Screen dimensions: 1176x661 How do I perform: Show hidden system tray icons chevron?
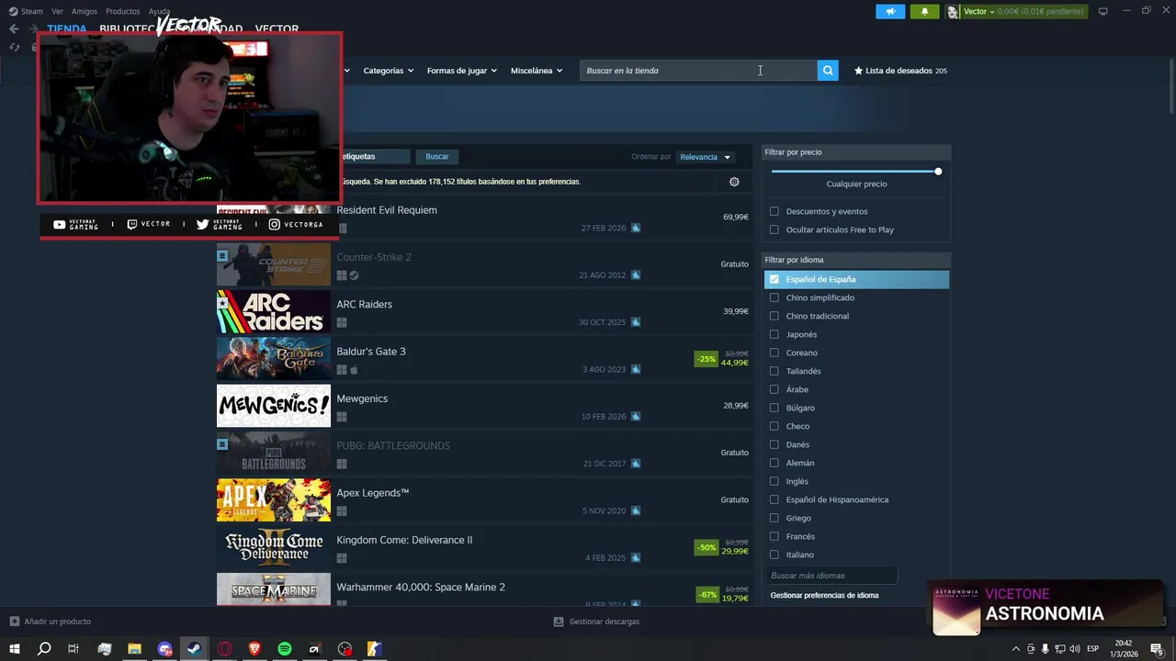[x=1015, y=649]
